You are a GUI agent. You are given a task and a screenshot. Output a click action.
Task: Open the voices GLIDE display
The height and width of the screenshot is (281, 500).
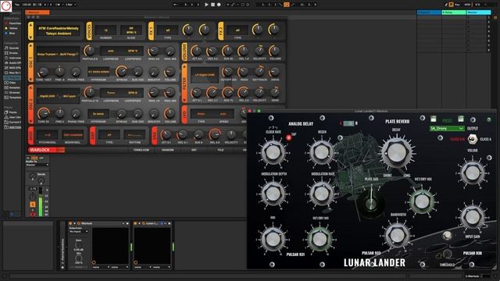click(131, 30)
